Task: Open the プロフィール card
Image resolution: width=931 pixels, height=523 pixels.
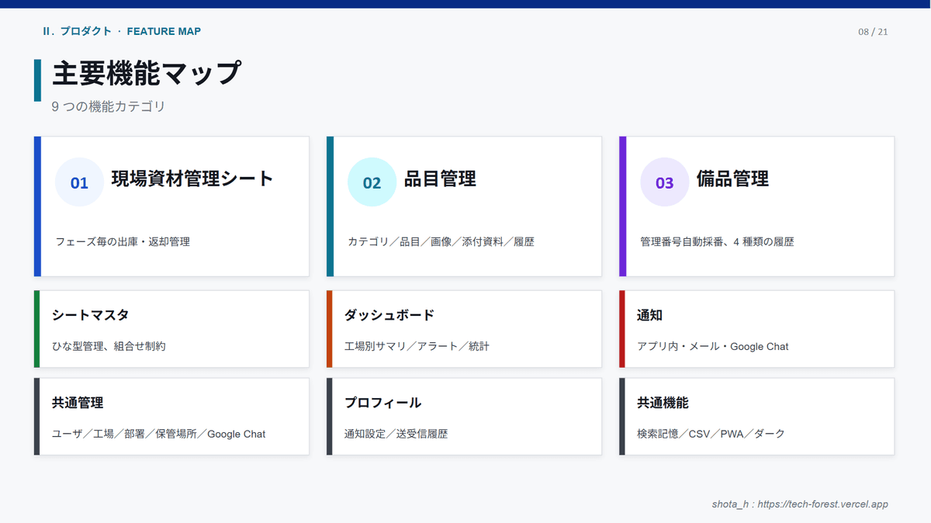Action: [x=464, y=417]
